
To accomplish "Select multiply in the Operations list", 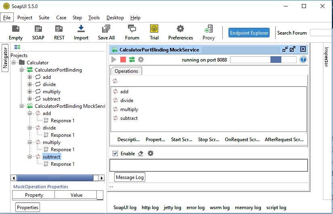I will point(129,109).
